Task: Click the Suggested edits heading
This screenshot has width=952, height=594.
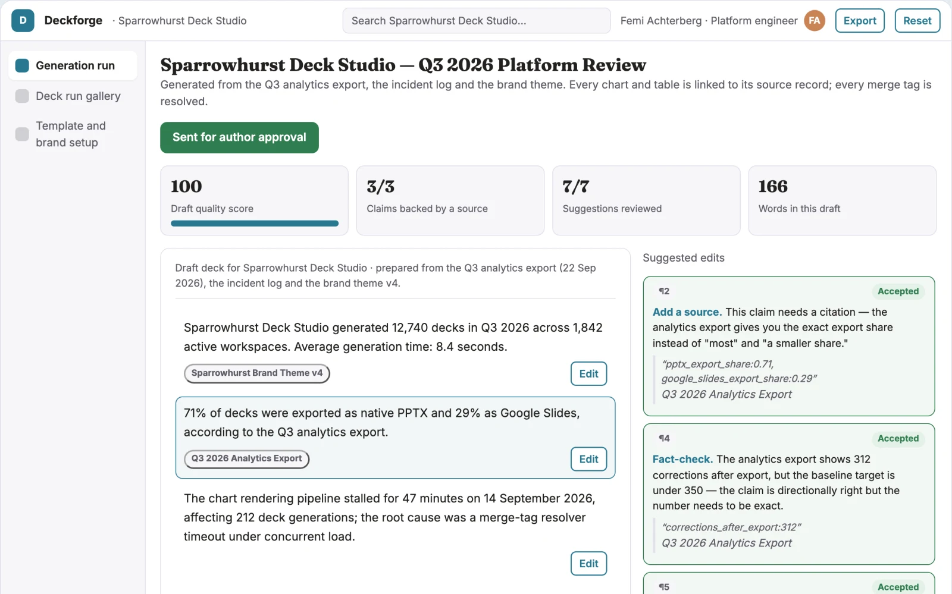Action: [684, 258]
